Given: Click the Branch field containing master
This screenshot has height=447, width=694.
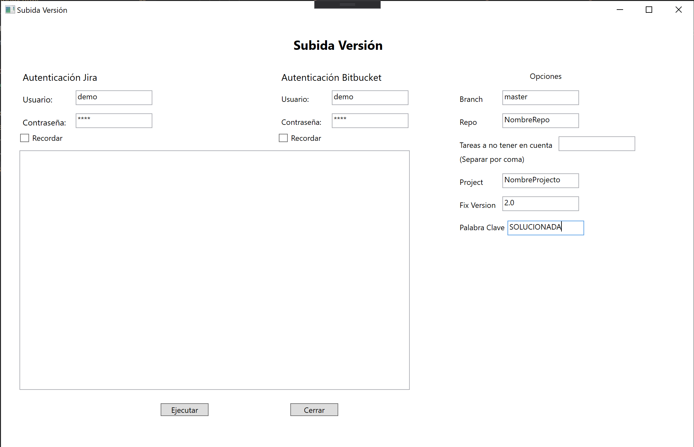Looking at the screenshot, I should (541, 98).
